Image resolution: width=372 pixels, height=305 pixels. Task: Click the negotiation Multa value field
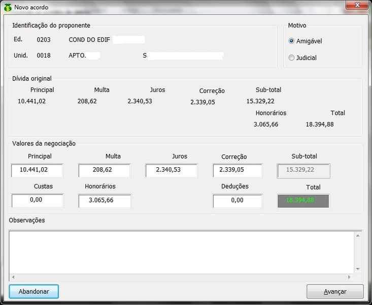click(104, 170)
